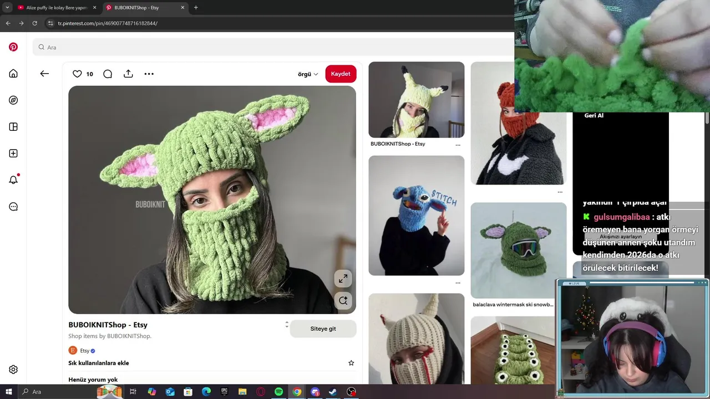Open balaclava wintermask ski pin caption
Viewport: 710px width, 399px height.
coord(513,304)
